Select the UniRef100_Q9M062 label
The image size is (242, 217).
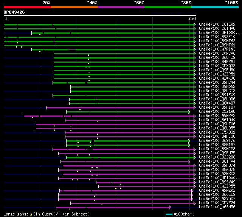(x=217, y=87)
